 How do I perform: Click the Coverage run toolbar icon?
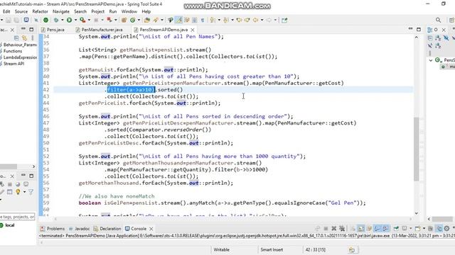82,20
